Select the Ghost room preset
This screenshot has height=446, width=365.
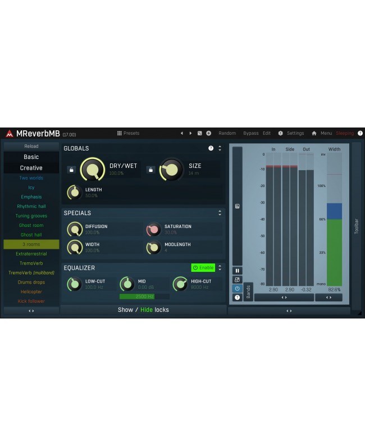(31, 225)
